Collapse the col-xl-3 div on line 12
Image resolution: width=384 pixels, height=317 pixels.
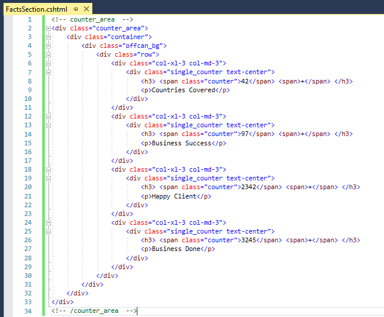pos(47,117)
